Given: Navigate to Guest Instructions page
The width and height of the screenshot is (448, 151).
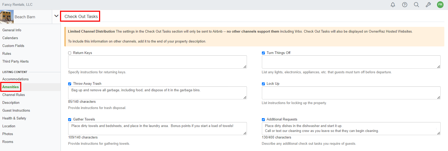Looking at the screenshot, I should point(16,111).
